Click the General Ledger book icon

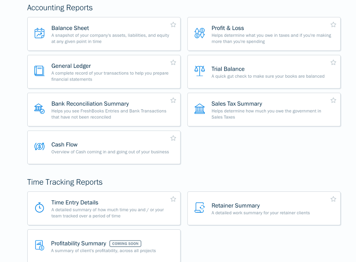pyautogui.click(x=39, y=71)
